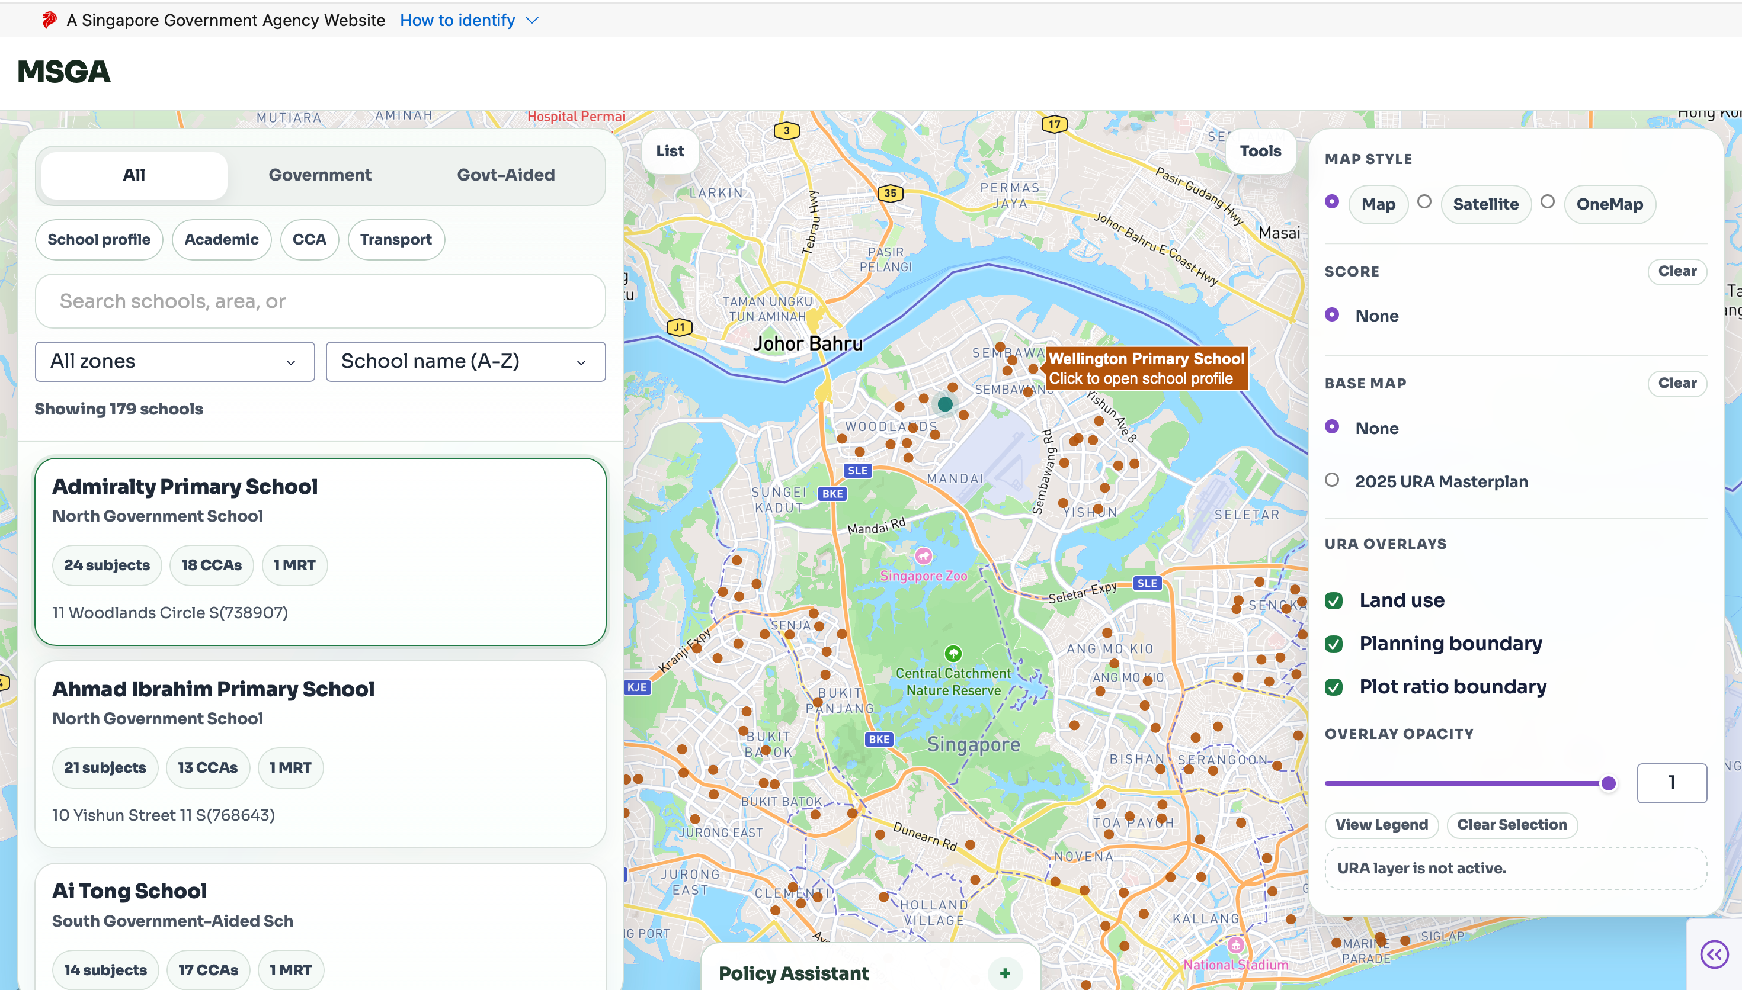Click the route 3 highway shield
This screenshot has width=1742, height=990.
(786, 130)
